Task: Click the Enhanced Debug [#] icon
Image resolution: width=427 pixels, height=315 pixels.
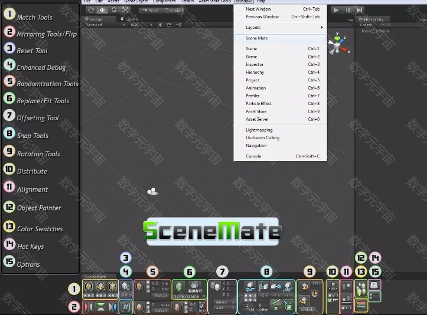Action: click(x=126, y=307)
